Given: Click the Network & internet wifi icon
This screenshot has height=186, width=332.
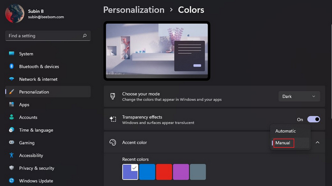Looking at the screenshot, I should pos(11,79).
